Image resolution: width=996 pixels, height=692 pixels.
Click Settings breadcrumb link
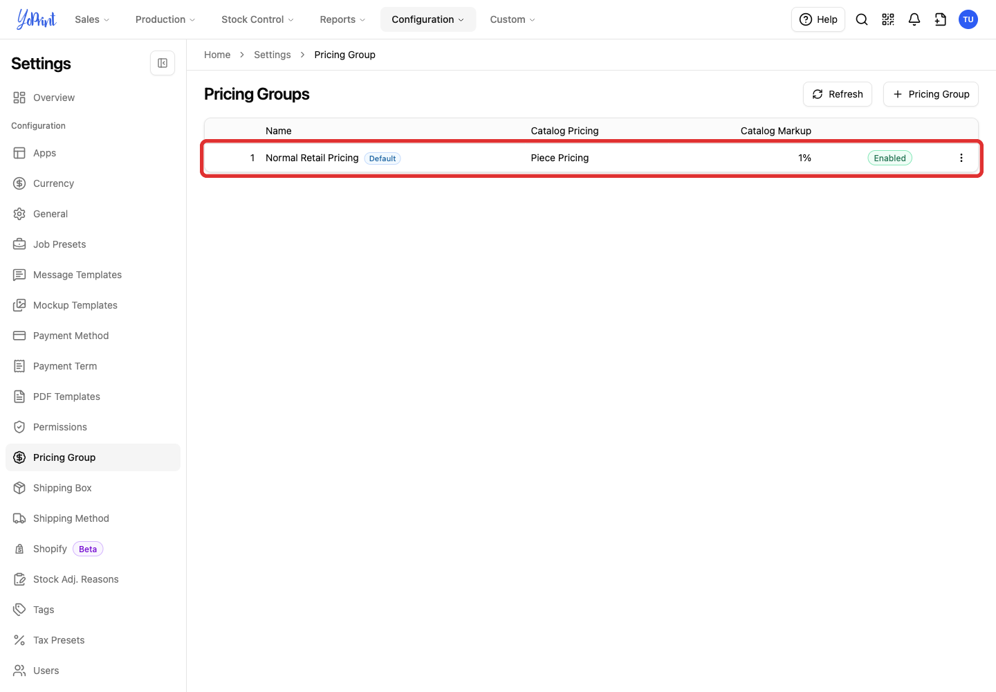(273, 55)
